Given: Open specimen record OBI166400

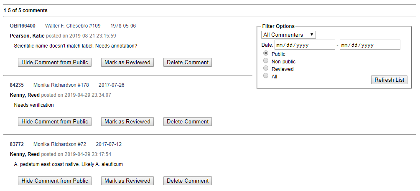Looking at the screenshot, I should tap(23, 26).
